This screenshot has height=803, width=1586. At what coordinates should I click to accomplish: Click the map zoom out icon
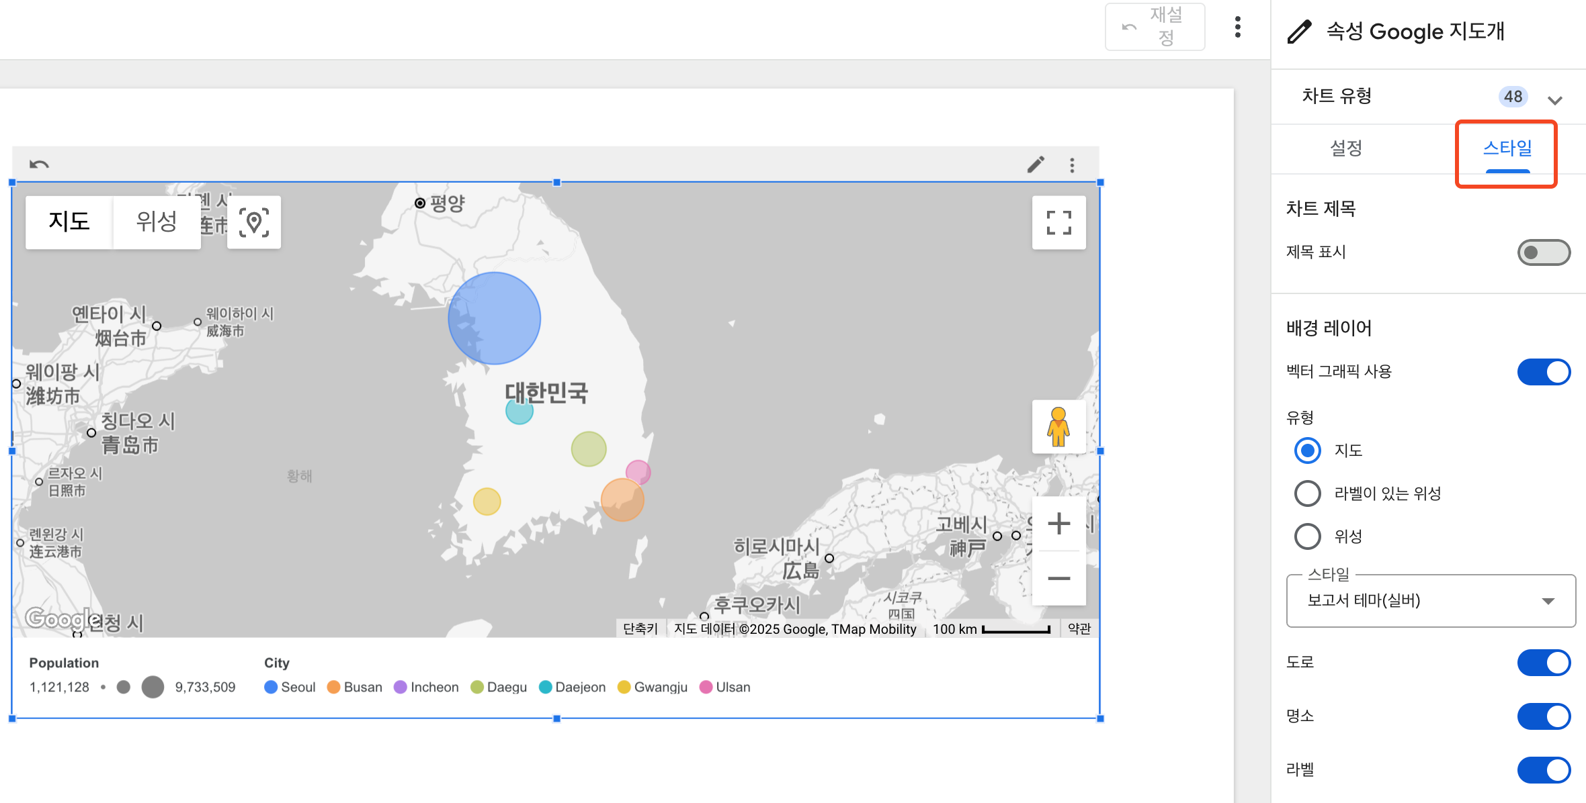tap(1059, 578)
